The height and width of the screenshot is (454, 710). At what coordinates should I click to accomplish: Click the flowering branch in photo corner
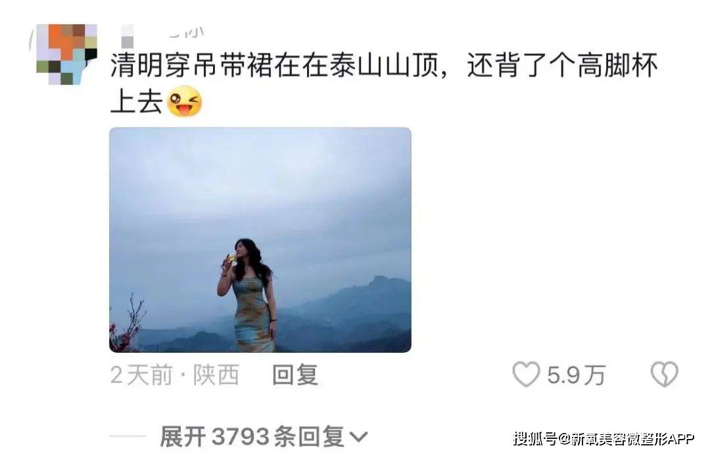[x=126, y=325]
